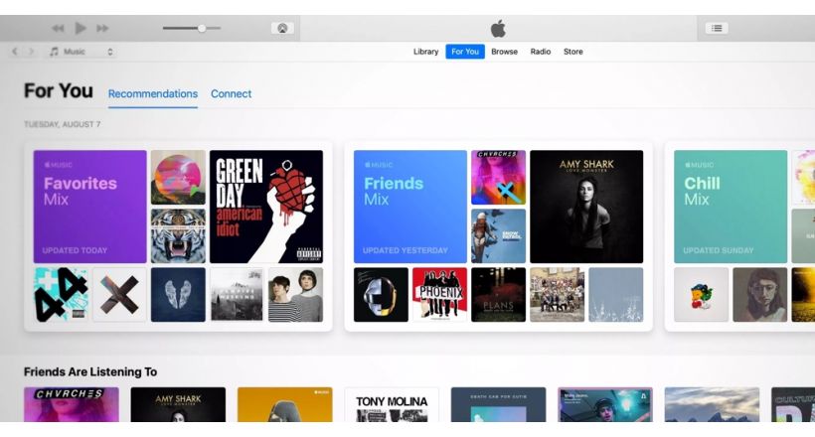Screen dimensions: 815x437
Task: Adjust the volume slider knob
Action: pyautogui.click(x=202, y=28)
